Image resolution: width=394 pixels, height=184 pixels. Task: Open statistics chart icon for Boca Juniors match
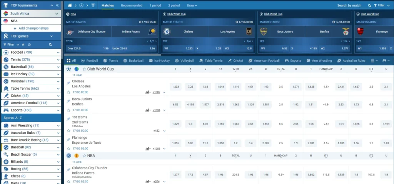[x=147, y=110]
